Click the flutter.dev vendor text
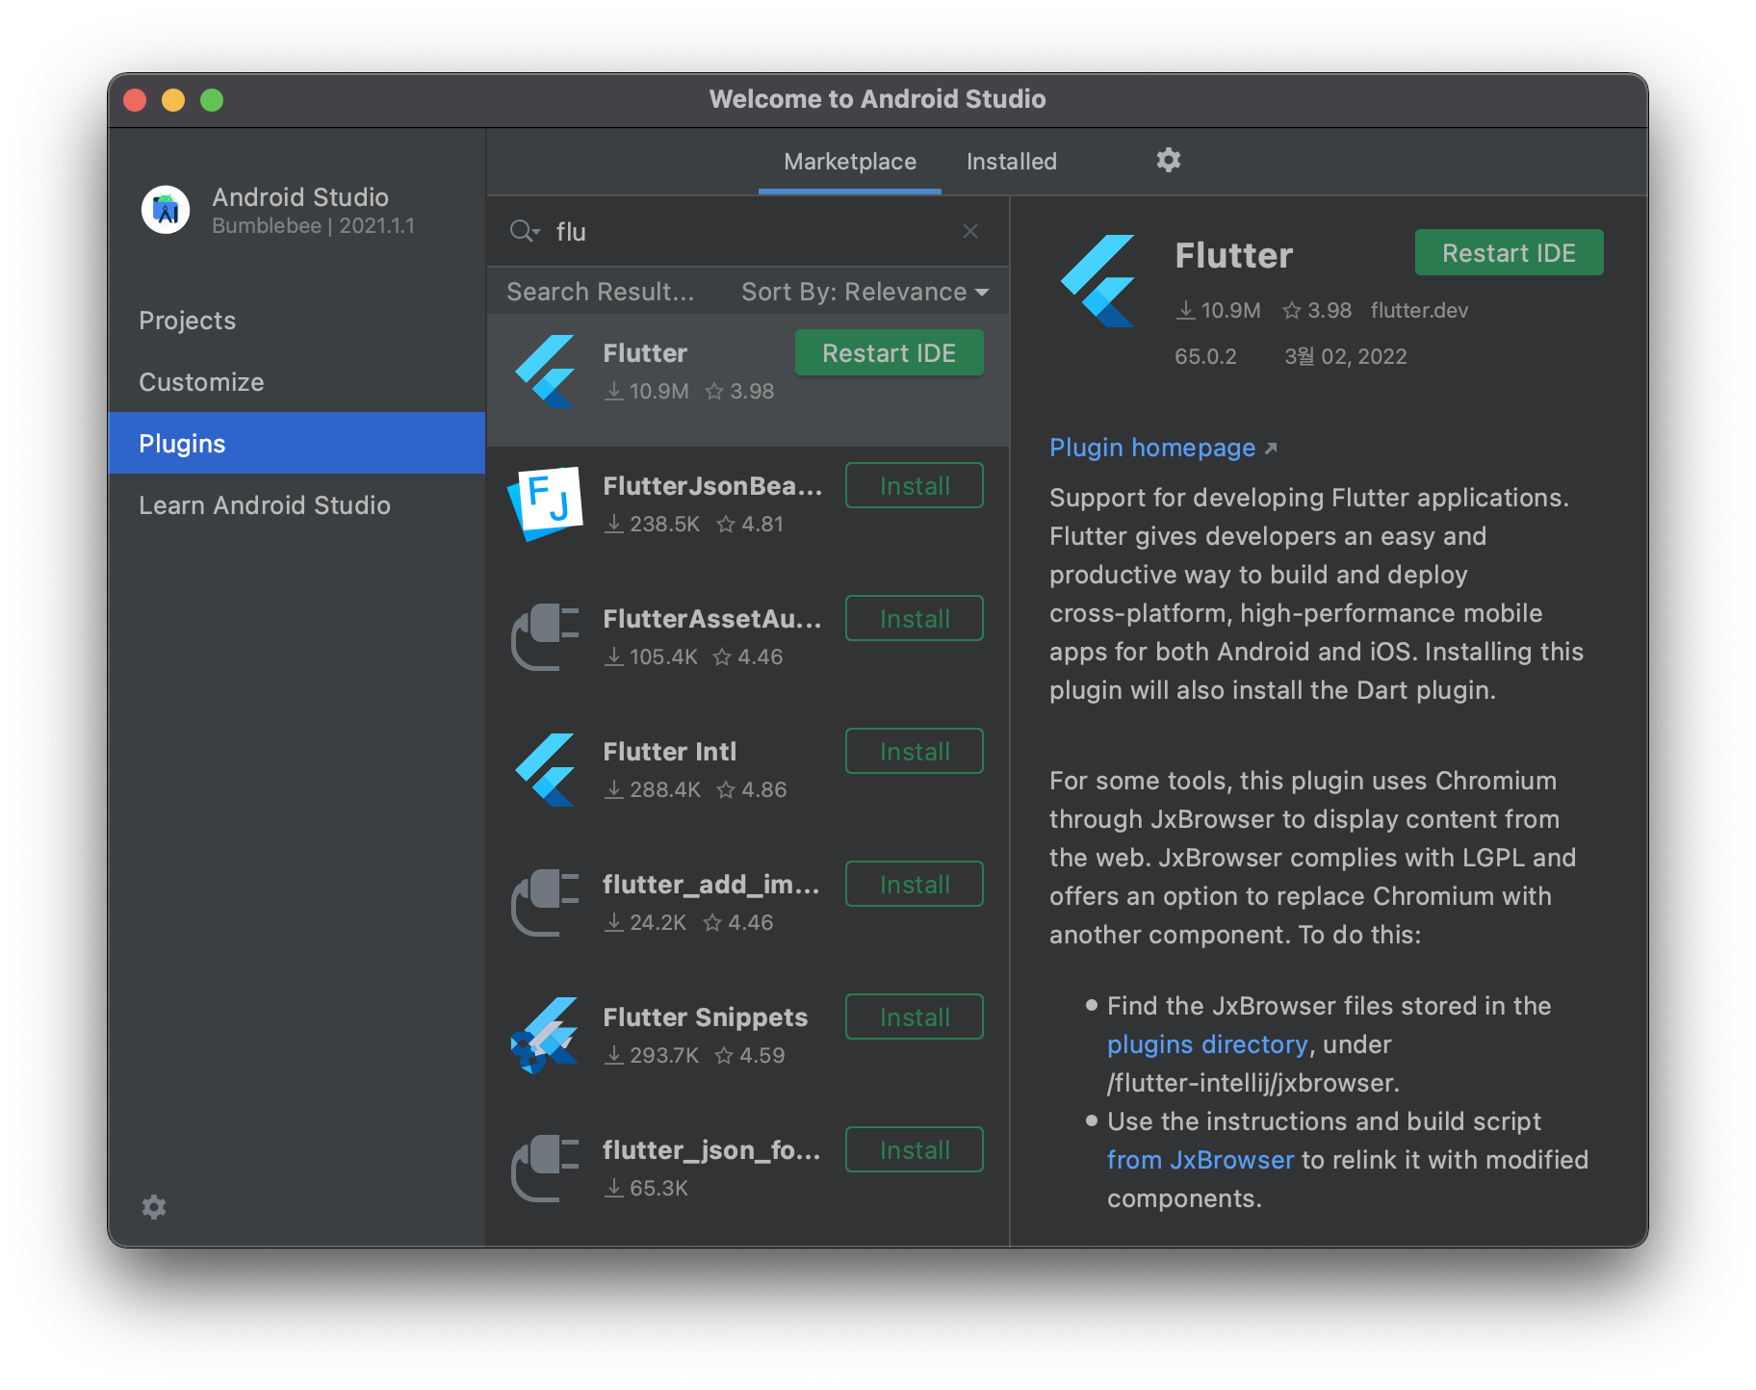Screen dimensions: 1756x1390 [x=1419, y=310]
